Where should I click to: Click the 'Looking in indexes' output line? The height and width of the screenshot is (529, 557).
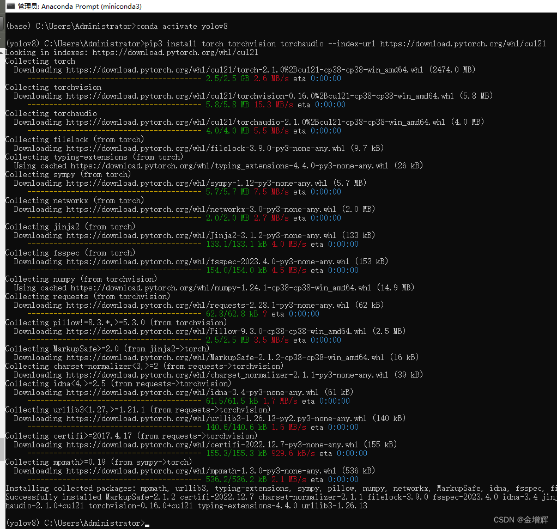[x=132, y=52]
